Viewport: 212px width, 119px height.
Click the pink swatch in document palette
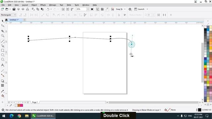(x=22, y=105)
